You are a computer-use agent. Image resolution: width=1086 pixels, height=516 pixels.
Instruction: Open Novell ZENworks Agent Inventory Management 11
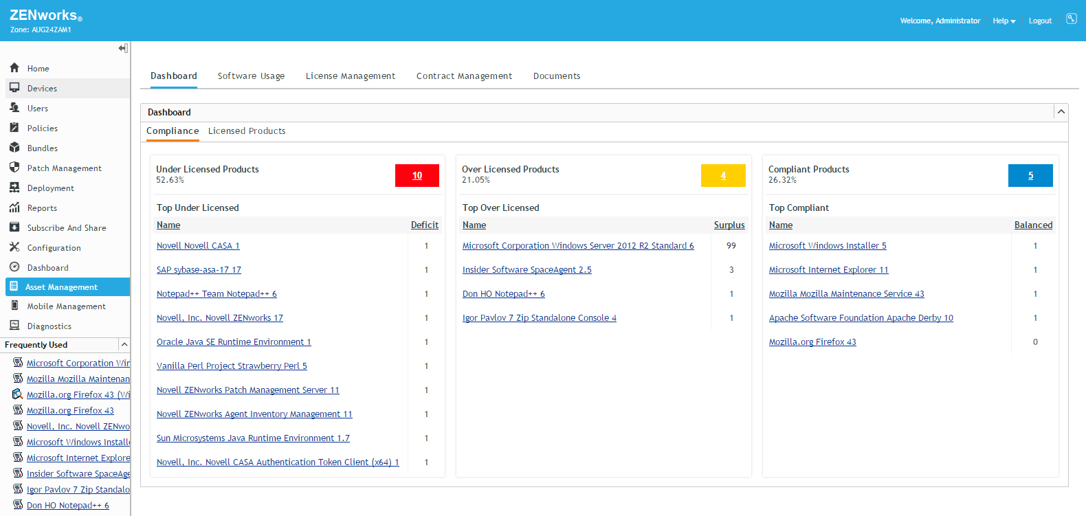point(254,414)
